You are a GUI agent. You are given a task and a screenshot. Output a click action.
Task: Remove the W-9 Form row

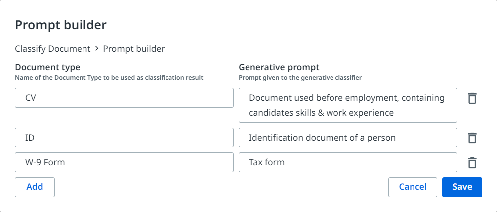point(472,162)
